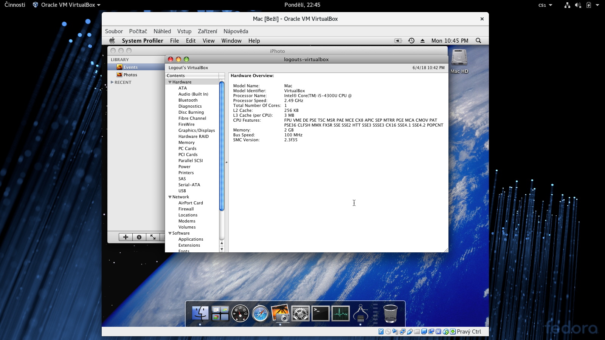The image size is (605, 340).
Task: Click the System Preferences gear icon
Action: 300,314
